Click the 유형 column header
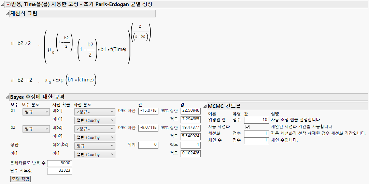 [x=237, y=114]
